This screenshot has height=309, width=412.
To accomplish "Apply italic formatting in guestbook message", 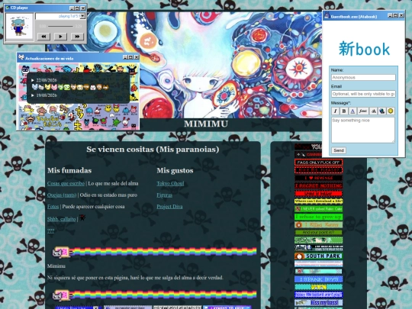I will (335, 111).
